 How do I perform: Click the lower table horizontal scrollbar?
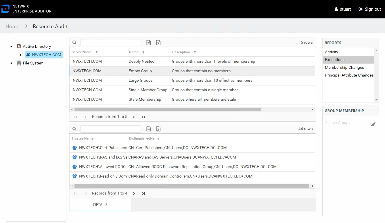pyautogui.click(x=192, y=186)
